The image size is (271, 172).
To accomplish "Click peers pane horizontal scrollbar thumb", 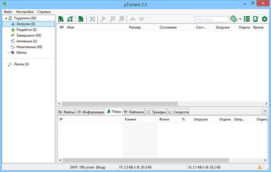I will point(146,160).
